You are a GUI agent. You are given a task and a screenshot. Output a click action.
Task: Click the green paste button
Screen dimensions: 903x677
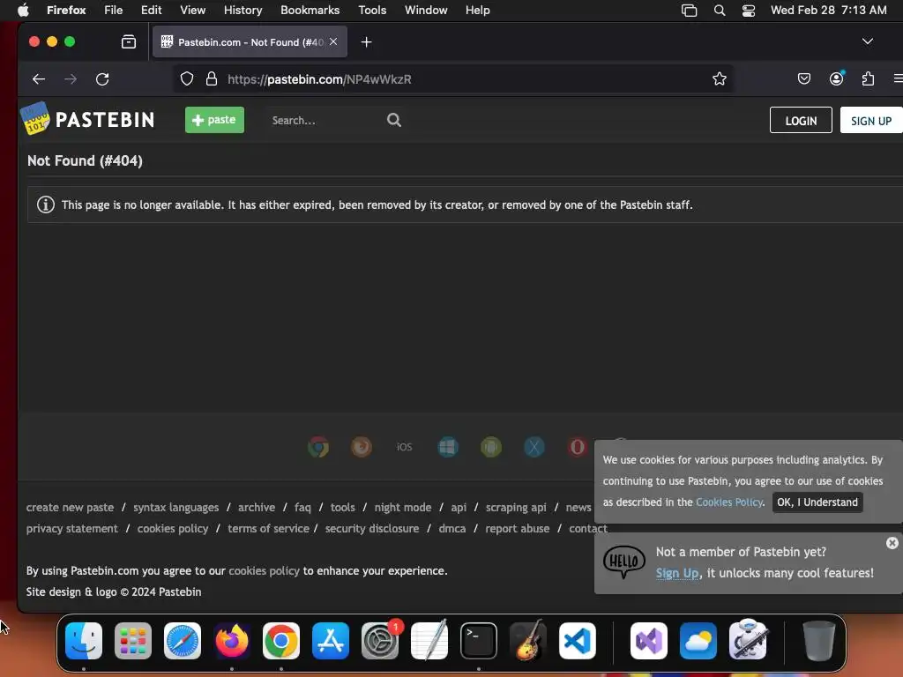point(214,120)
